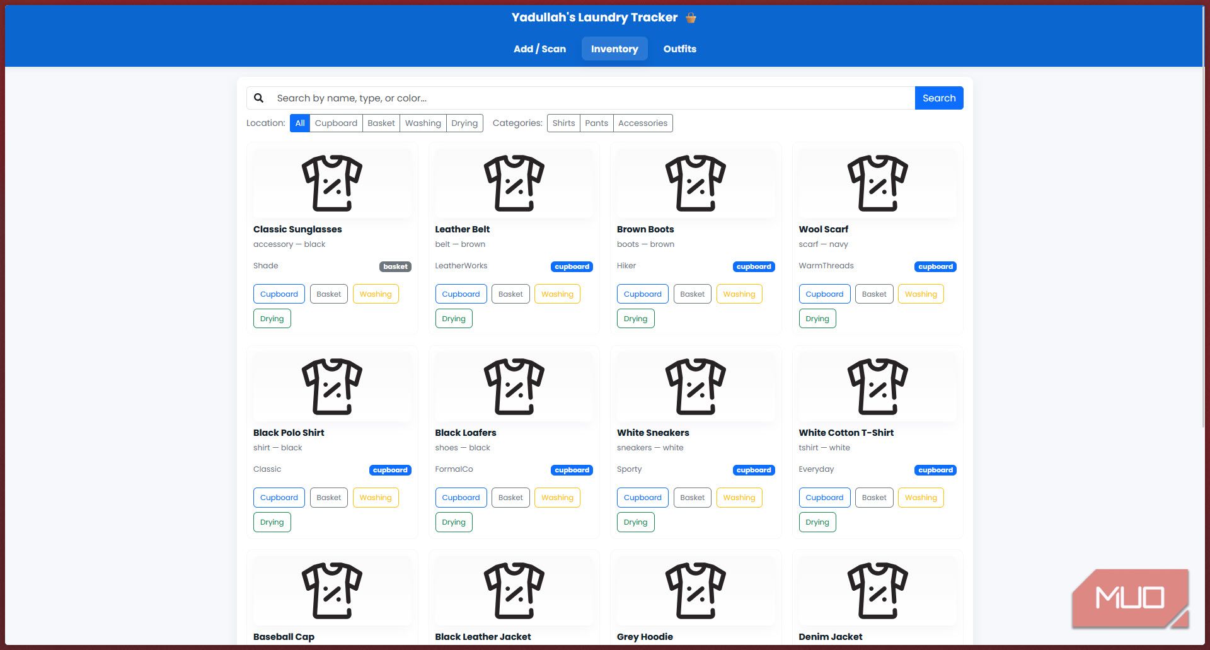This screenshot has width=1210, height=650.
Task: Move Black Polo Shirt to Washing
Action: click(x=376, y=498)
